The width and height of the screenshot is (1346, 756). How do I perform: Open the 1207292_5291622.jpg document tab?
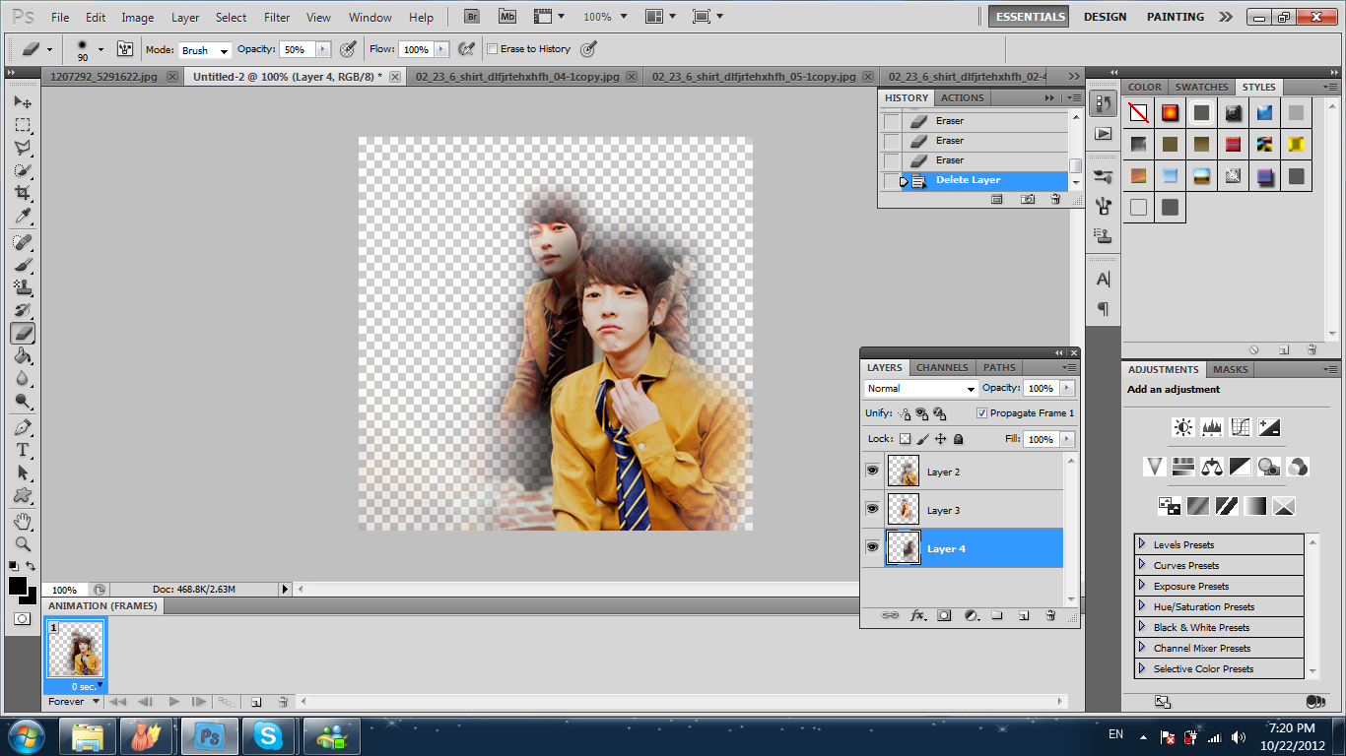(101, 77)
